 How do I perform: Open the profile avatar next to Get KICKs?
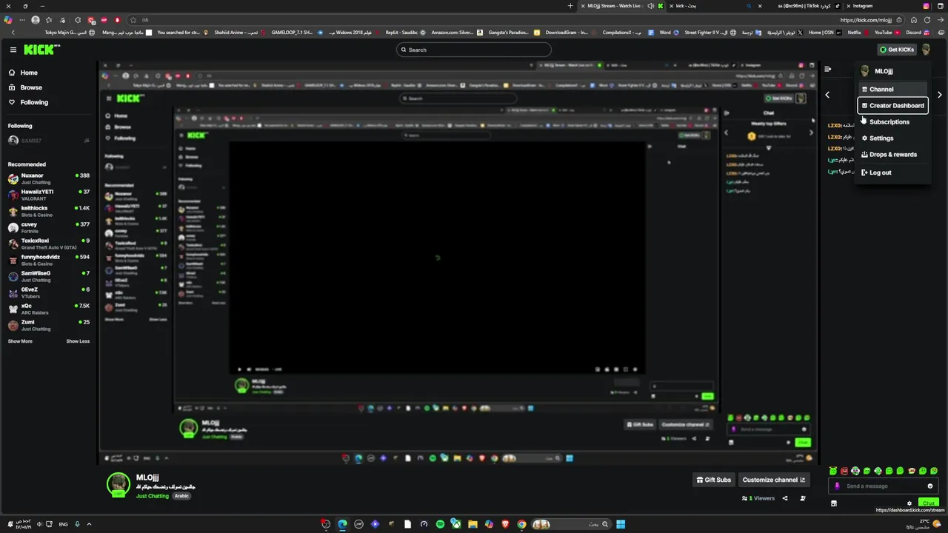[x=926, y=50]
